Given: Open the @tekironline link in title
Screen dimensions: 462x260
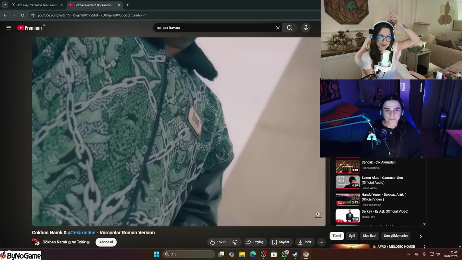Looking at the screenshot, I should [x=82, y=233].
